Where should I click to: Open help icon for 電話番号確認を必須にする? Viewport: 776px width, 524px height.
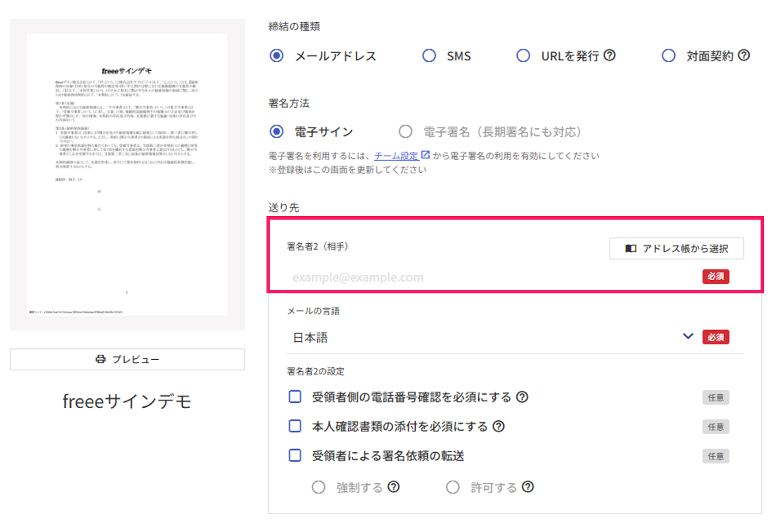click(522, 397)
